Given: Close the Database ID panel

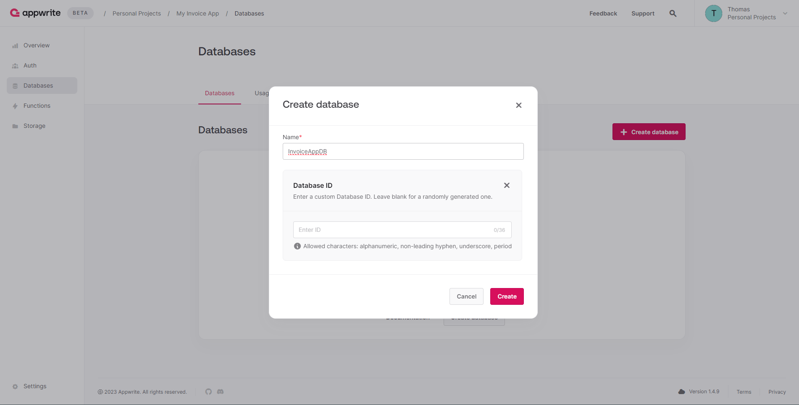Looking at the screenshot, I should coord(507,185).
